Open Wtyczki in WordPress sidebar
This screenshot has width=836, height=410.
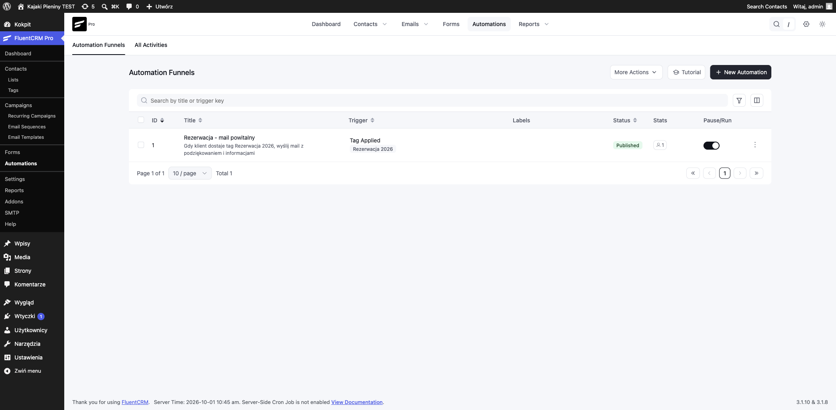[25, 316]
